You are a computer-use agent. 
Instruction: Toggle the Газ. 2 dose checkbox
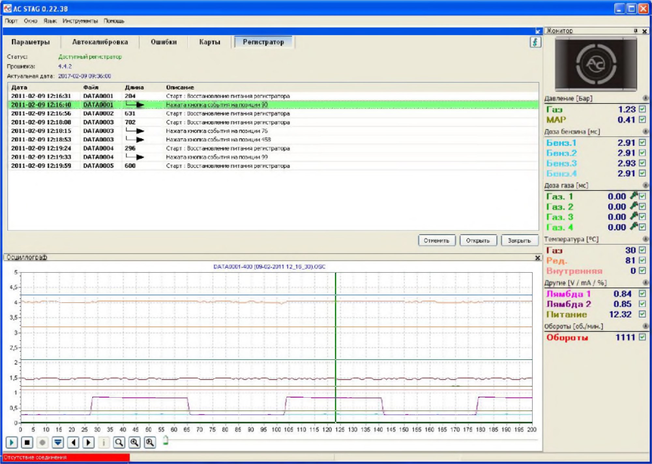642,206
